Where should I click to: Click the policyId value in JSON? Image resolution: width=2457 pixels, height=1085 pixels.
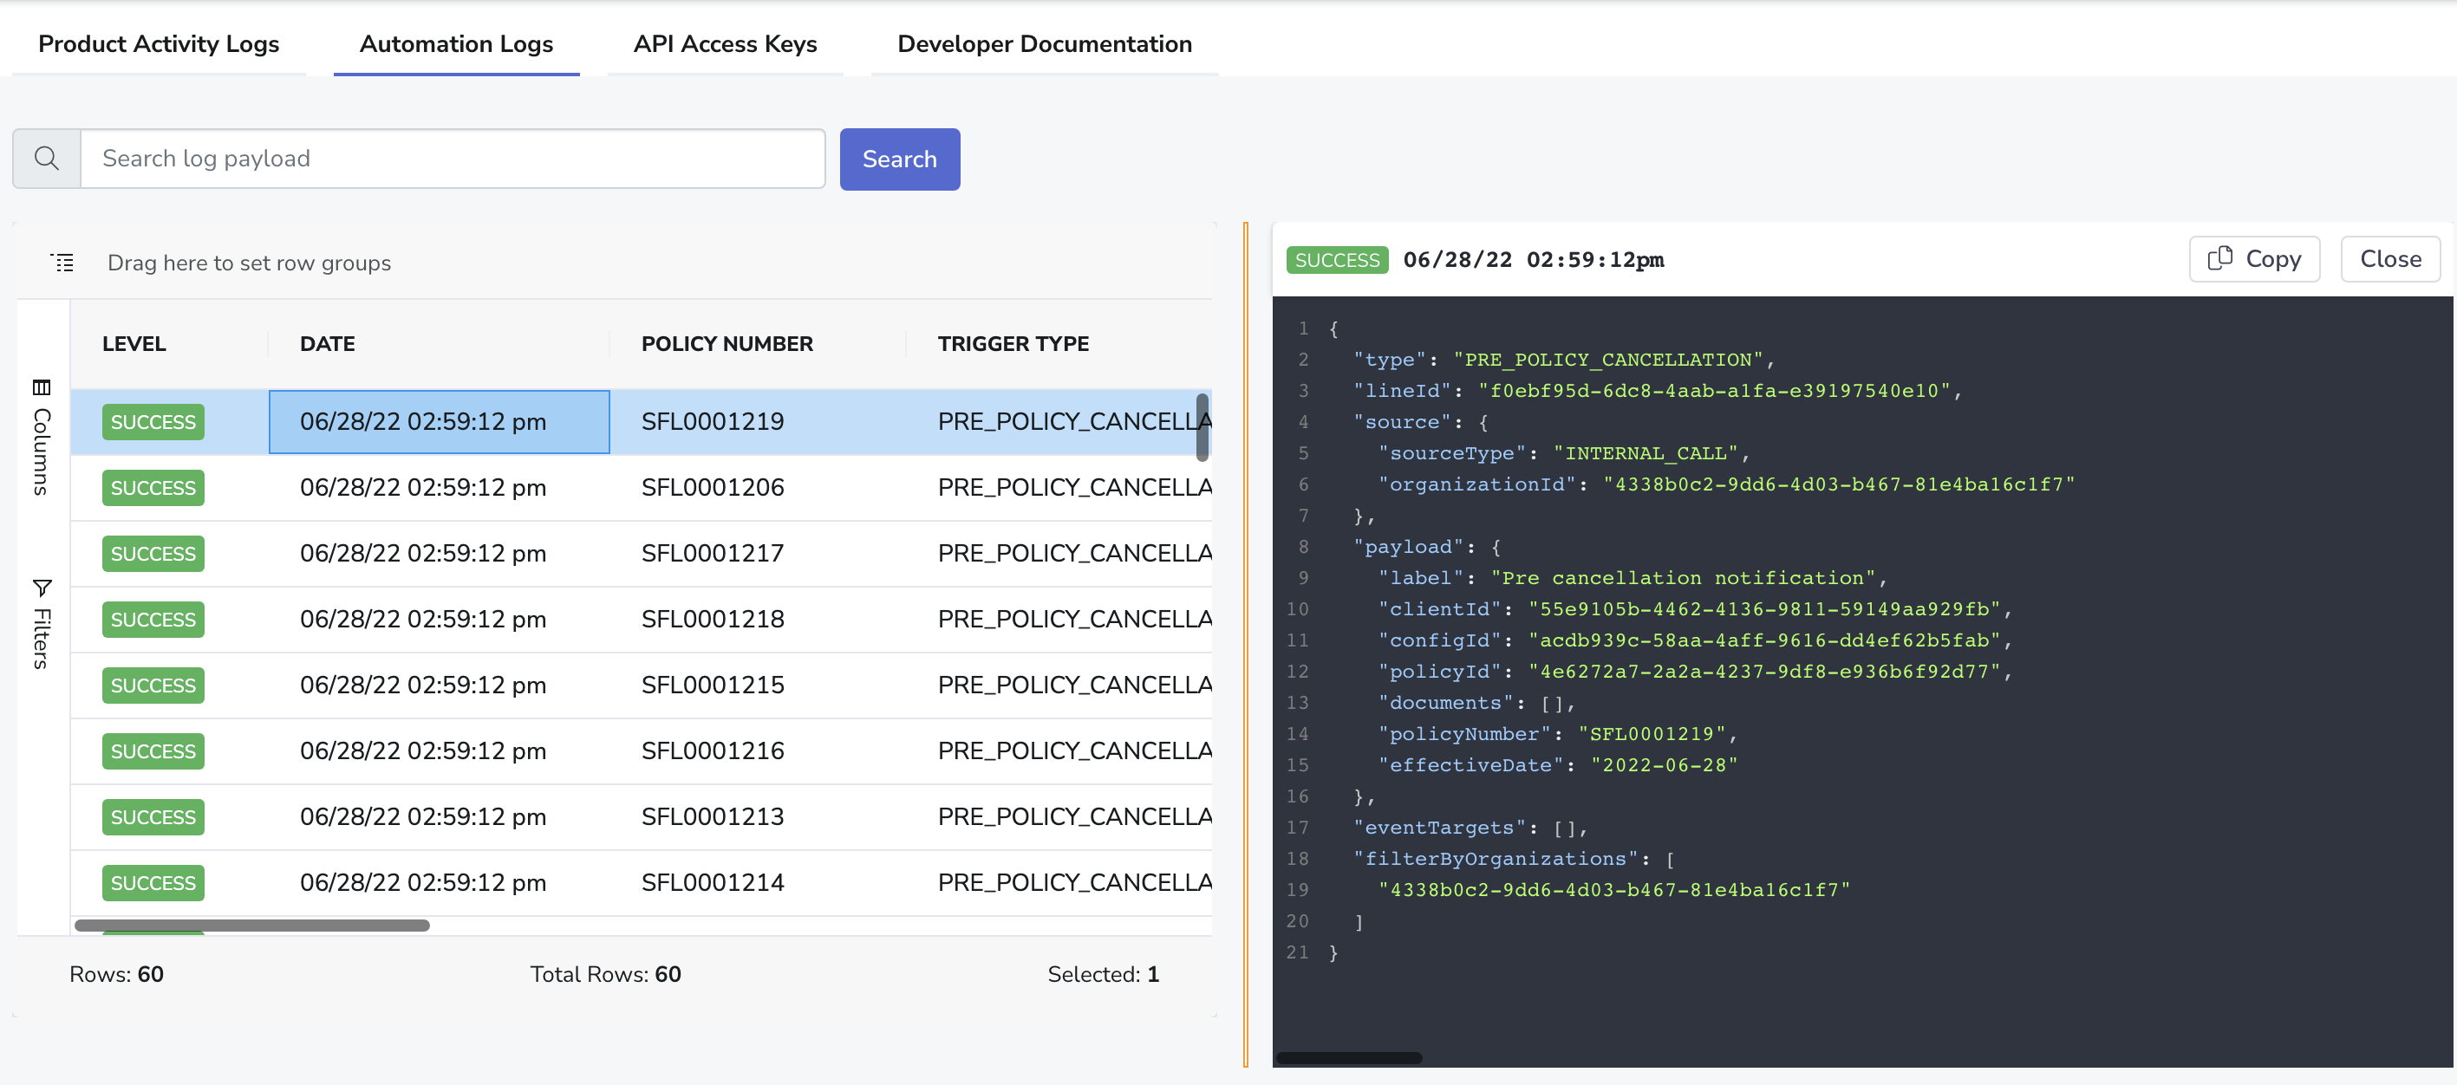[1763, 672]
